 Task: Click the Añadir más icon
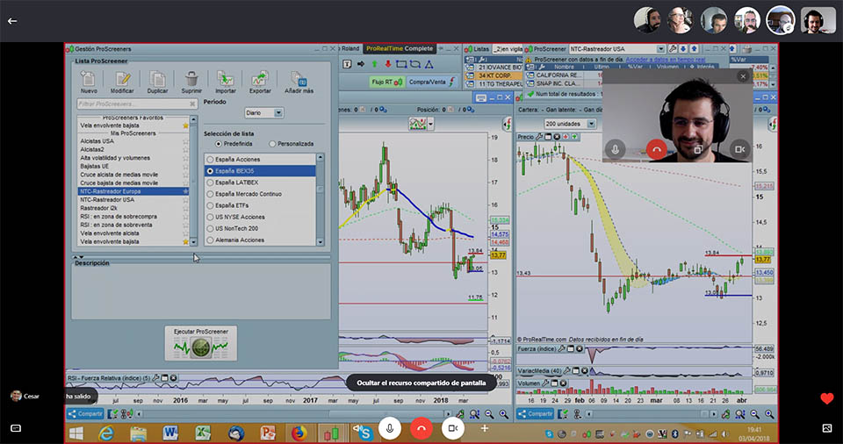coord(299,80)
